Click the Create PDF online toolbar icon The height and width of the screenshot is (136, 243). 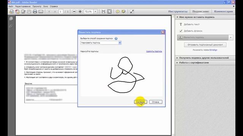pyautogui.click(x=17, y=11)
